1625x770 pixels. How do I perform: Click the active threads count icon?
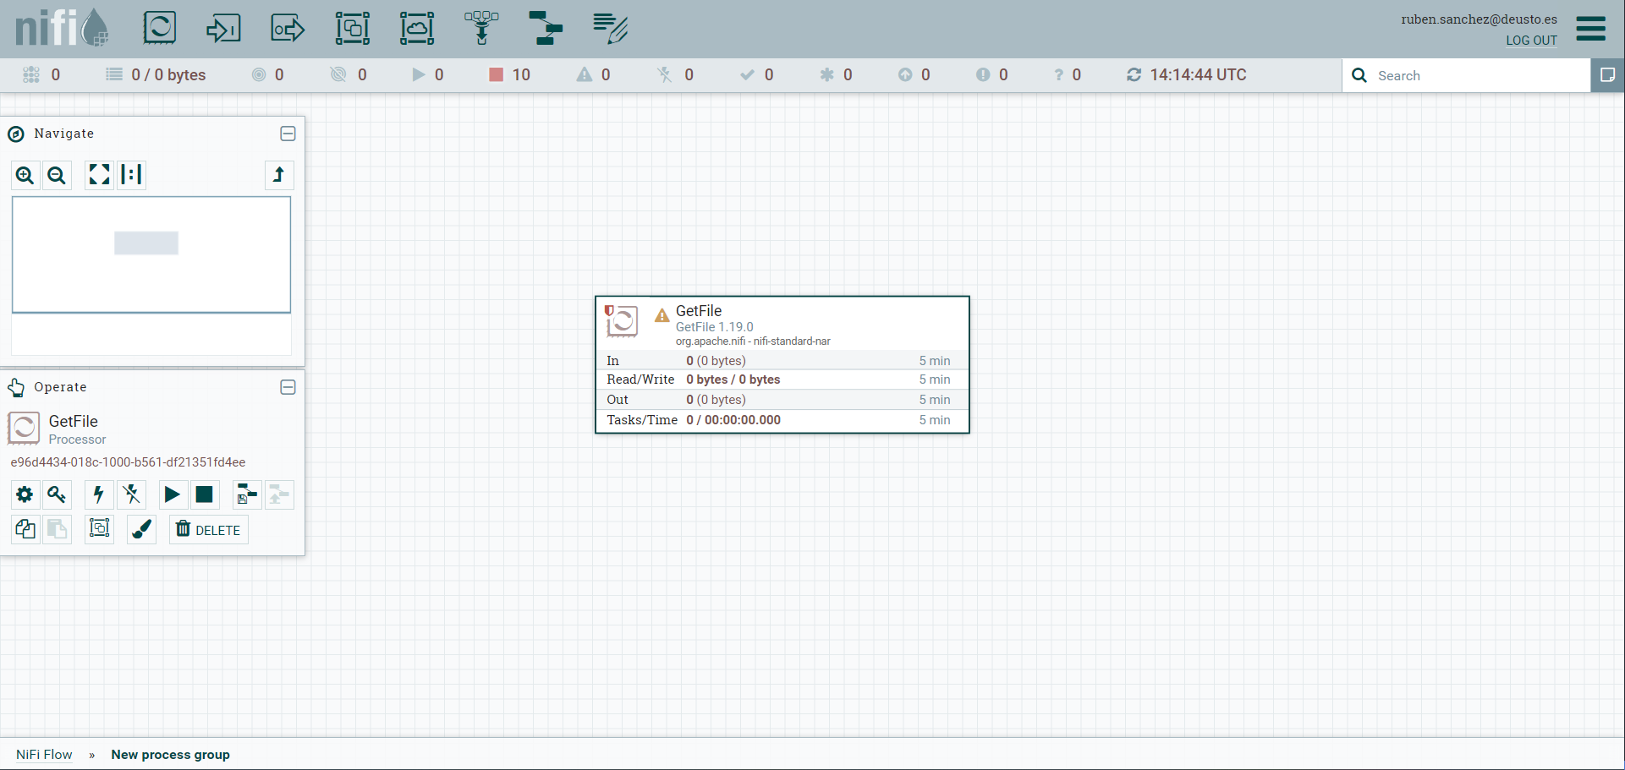pyautogui.click(x=31, y=75)
